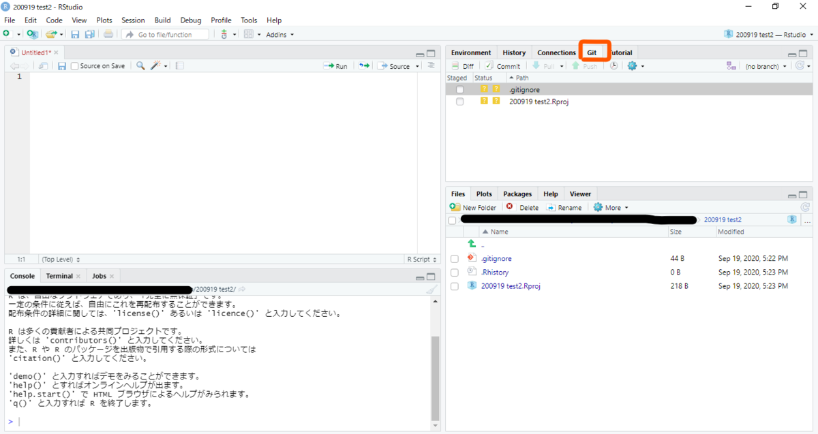The image size is (818, 434).
Task: Switch to the History tab
Action: point(514,52)
